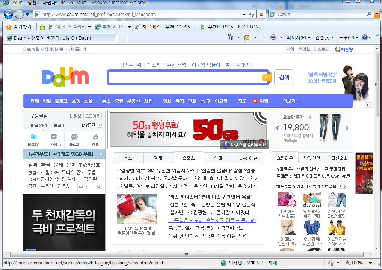The image size is (382, 270).
Task: Open the 즐겨찾기 favorites star button
Action: [19, 27]
